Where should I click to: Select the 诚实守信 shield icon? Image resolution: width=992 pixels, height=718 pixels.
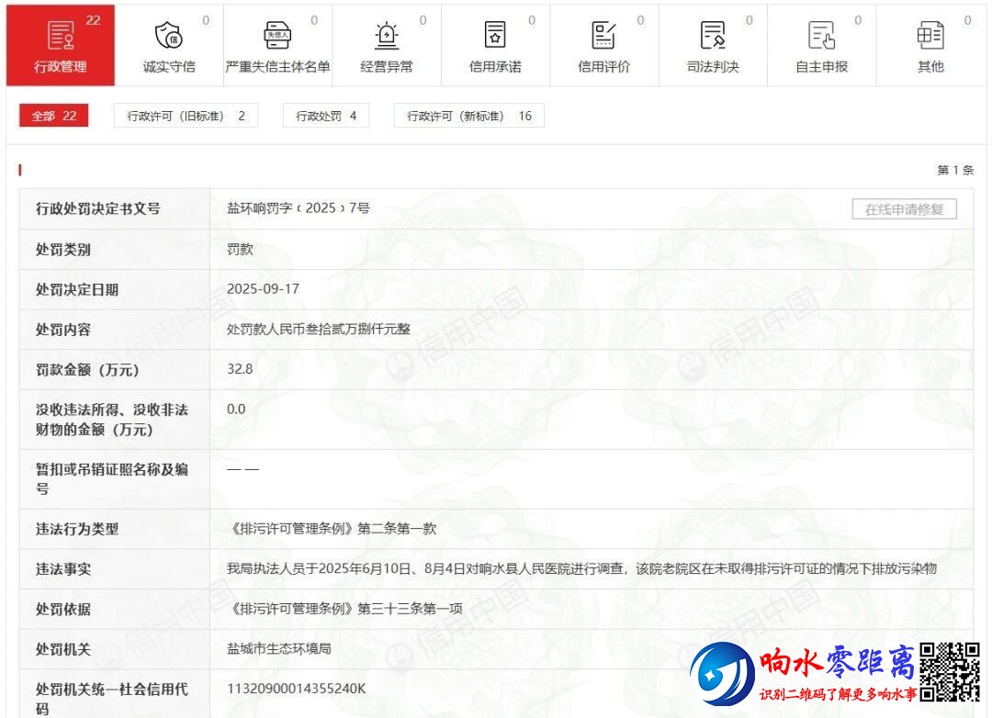169,36
